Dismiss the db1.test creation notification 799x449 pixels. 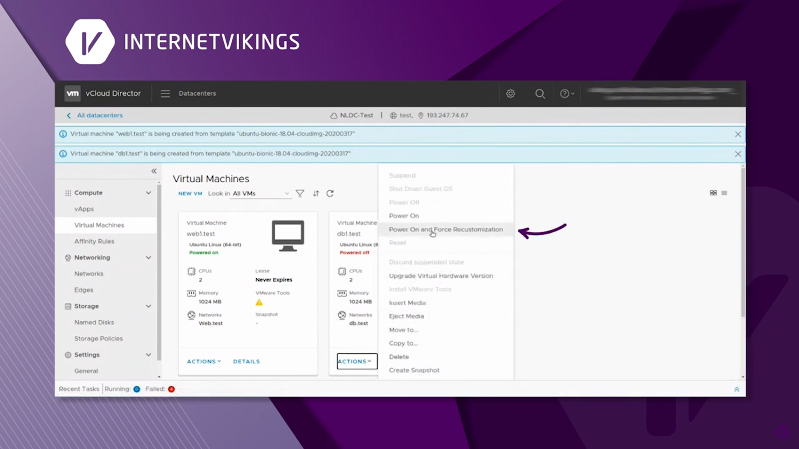738,154
